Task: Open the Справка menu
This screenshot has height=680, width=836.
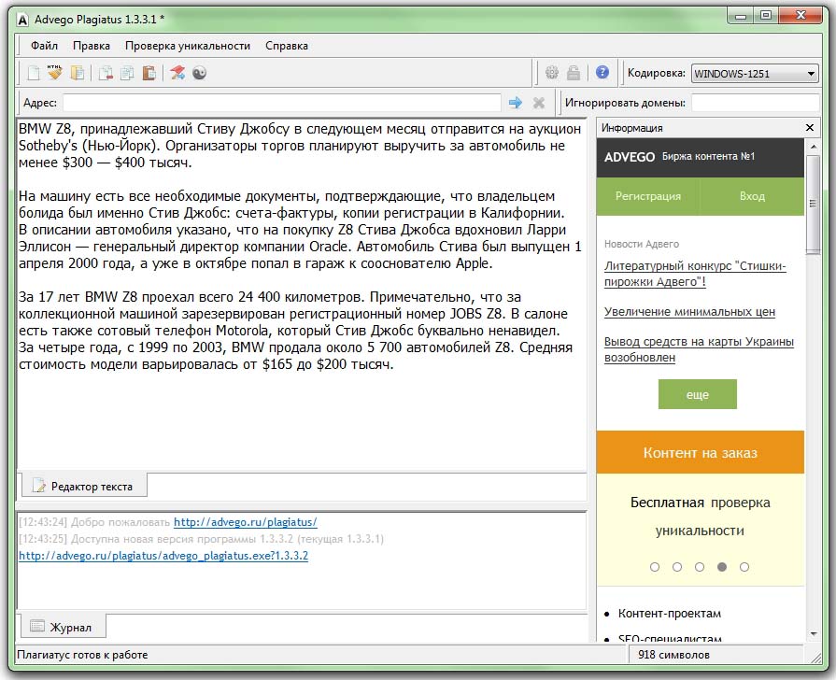Action: coord(287,46)
